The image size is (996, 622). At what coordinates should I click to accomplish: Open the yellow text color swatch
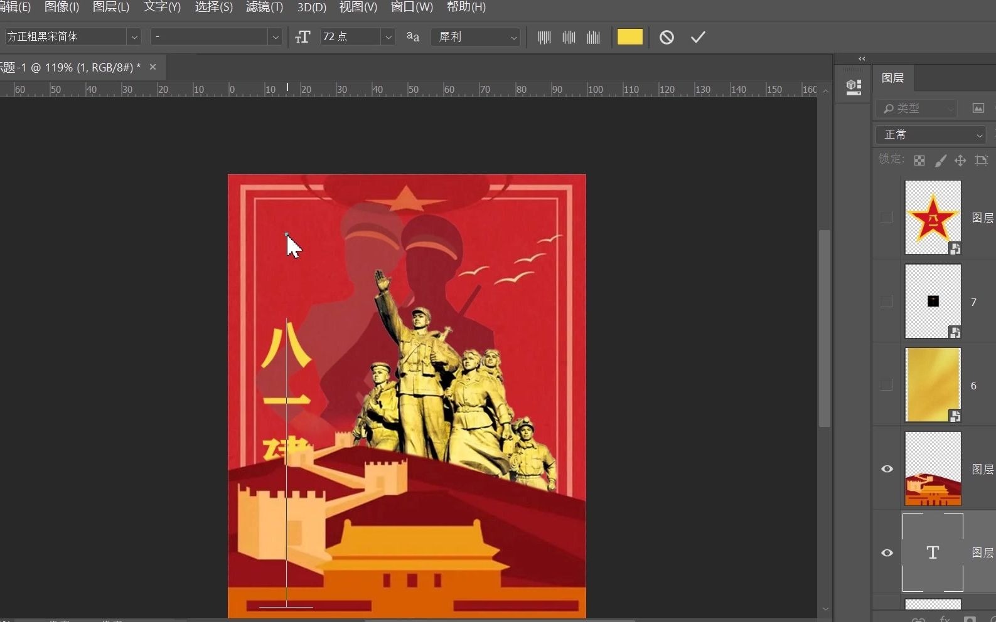pyautogui.click(x=629, y=37)
